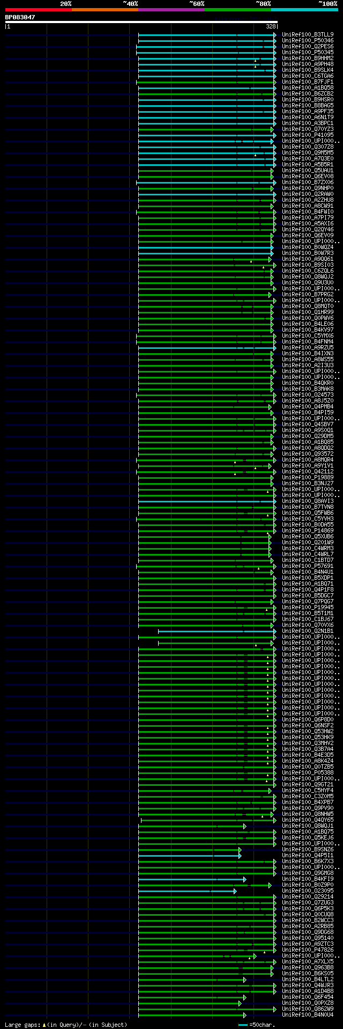343x1029 pixels.
Task: Select the UniRef100_B9SNZ6 label
Action: pos(308,849)
